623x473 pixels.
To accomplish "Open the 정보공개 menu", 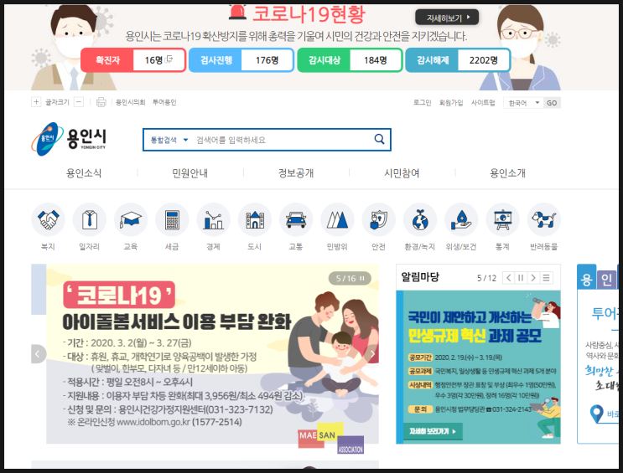I will coord(296,173).
